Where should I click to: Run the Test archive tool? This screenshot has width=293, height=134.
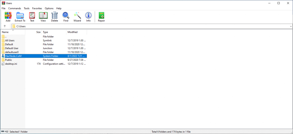tap(32, 17)
